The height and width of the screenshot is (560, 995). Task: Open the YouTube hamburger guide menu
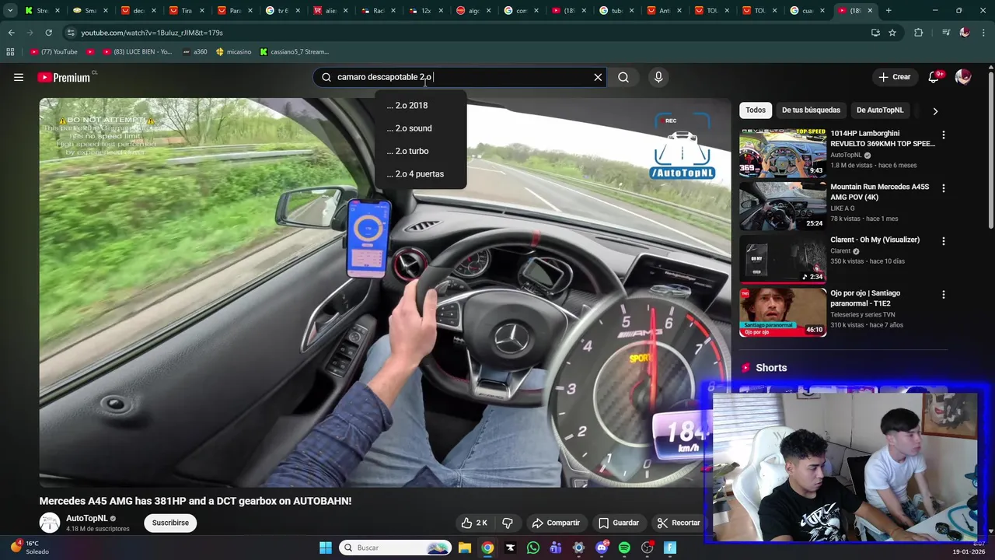pyautogui.click(x=19, y=77)
